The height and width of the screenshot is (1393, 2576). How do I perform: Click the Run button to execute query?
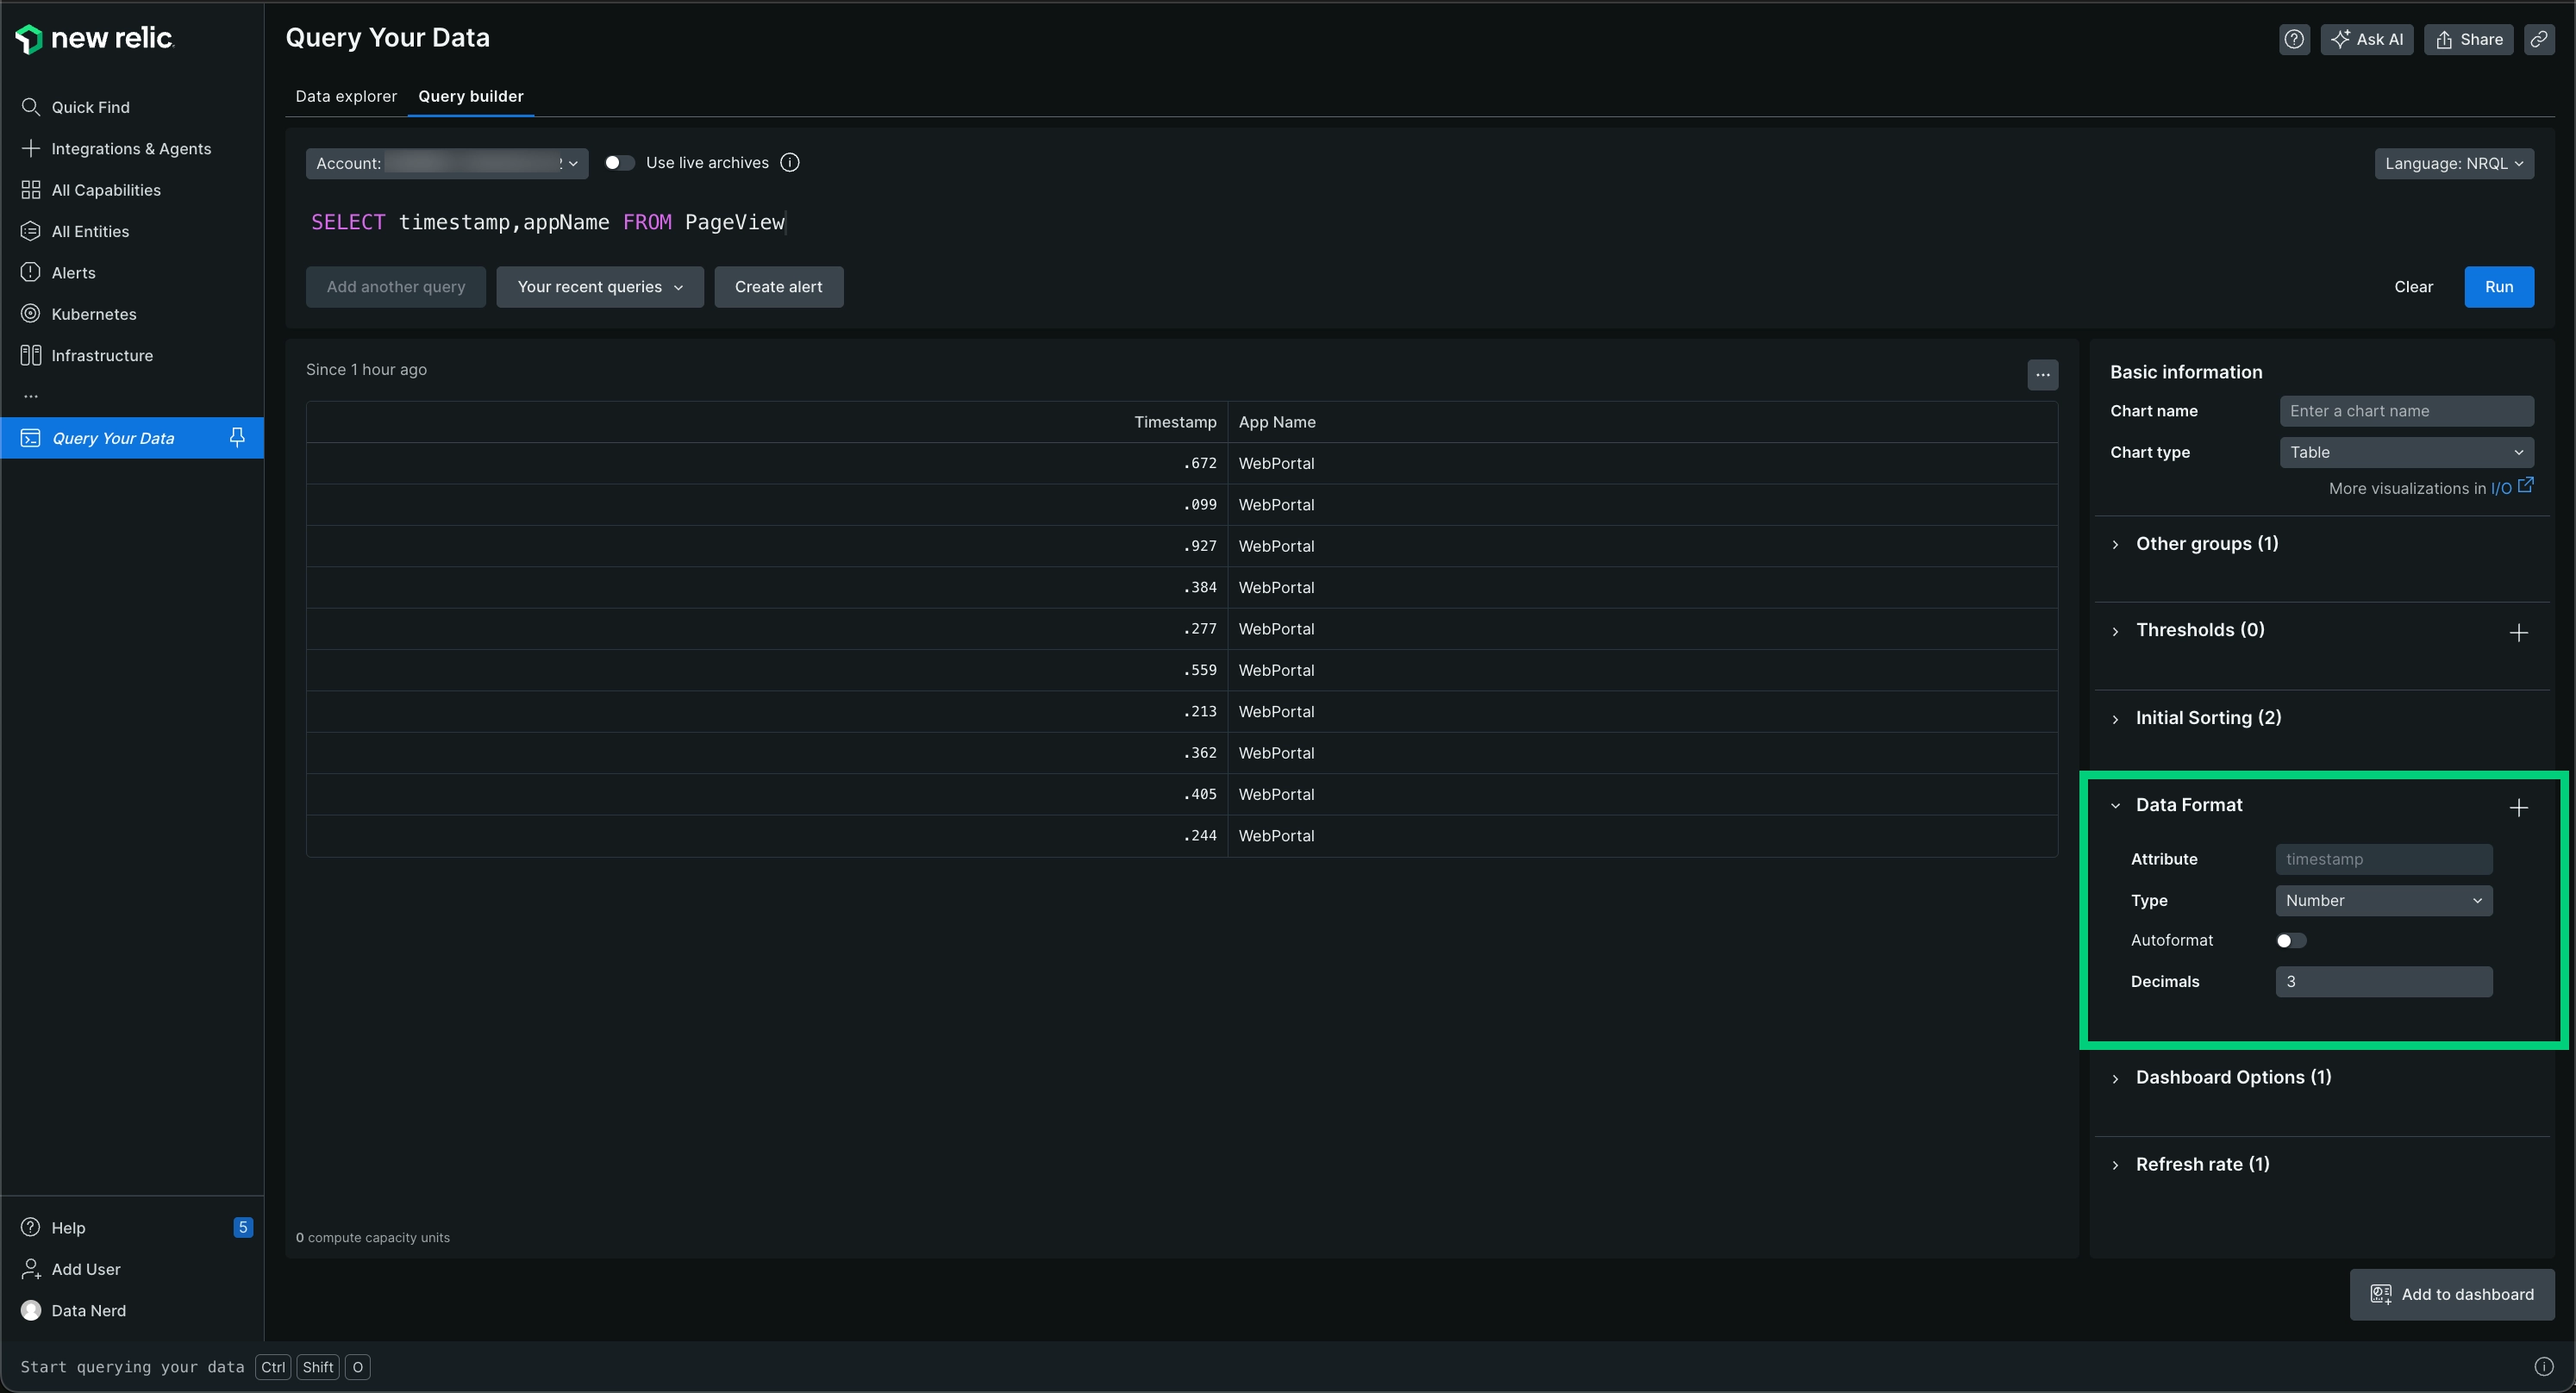click(2498, 286)
